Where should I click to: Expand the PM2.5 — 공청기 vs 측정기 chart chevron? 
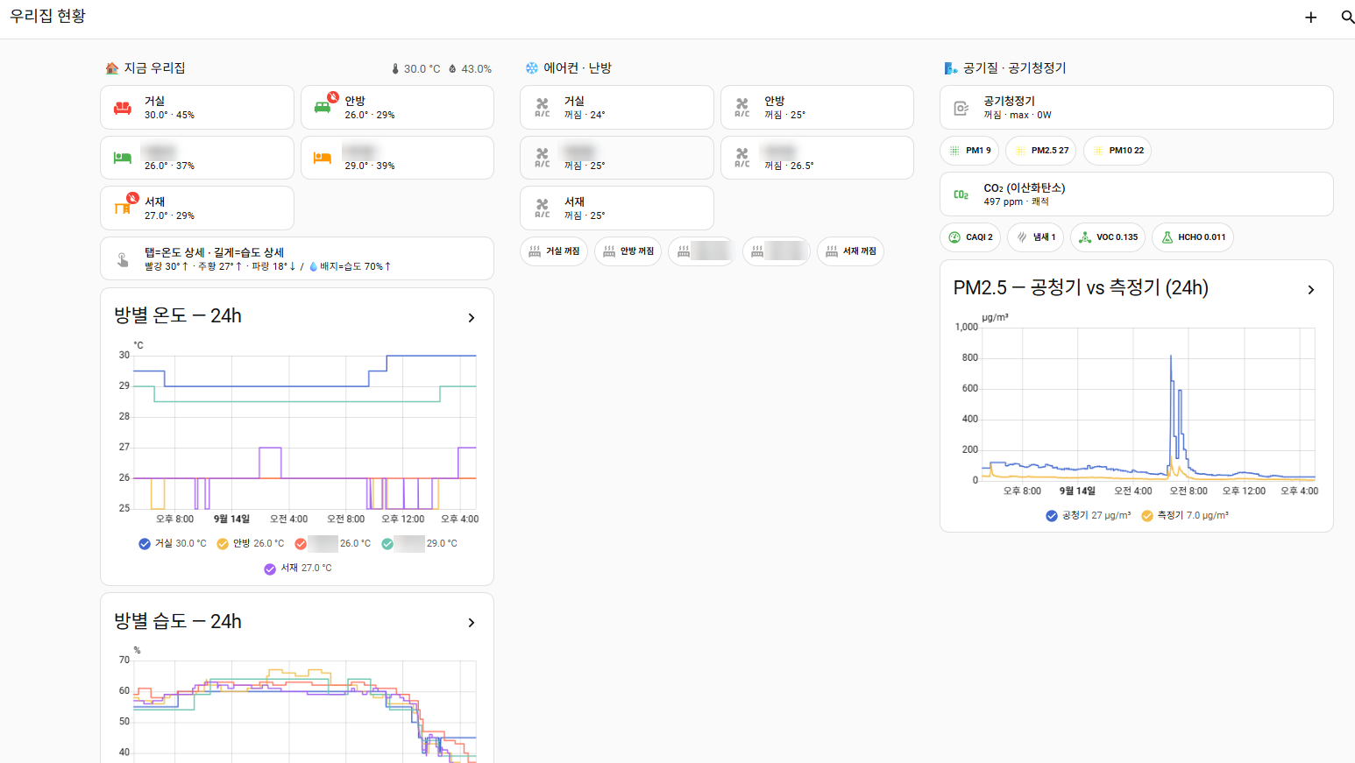coord(1311,289)
